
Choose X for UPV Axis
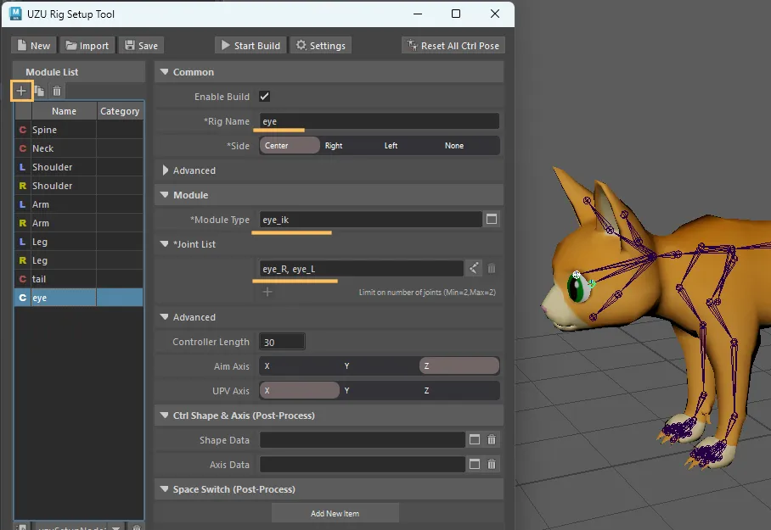[x=300, y=390]
